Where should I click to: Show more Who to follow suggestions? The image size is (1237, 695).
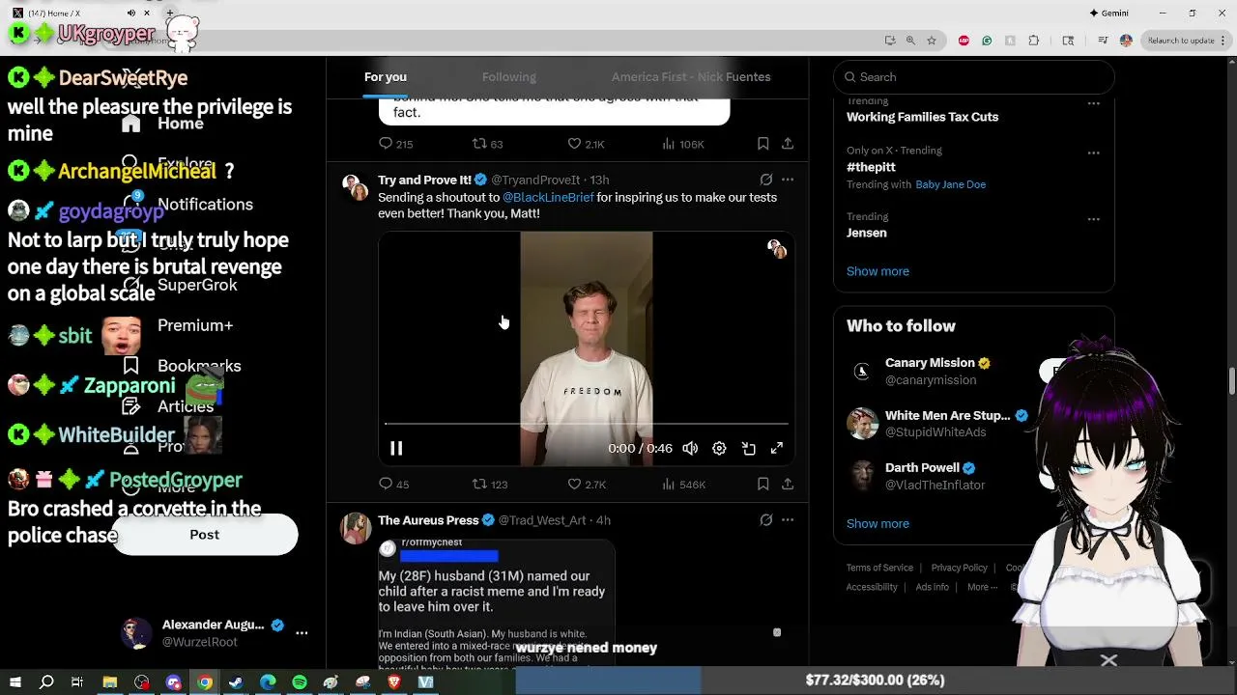[877, 523]
